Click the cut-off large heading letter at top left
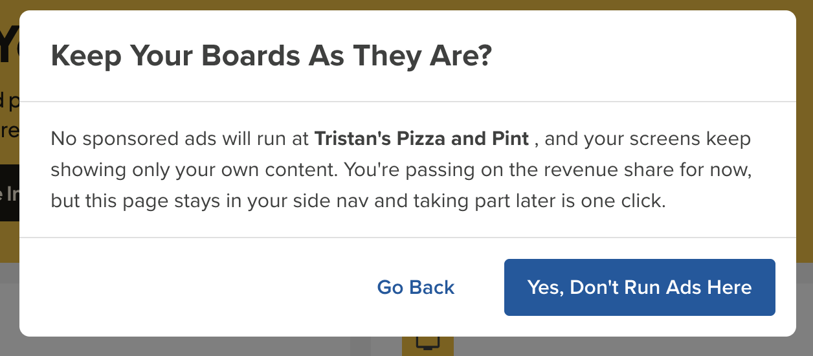 [x=10, y=47]
